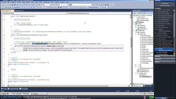Click the Save icon in the toolbar
This screenshot has width=176, height=99.
pos(12,5)
